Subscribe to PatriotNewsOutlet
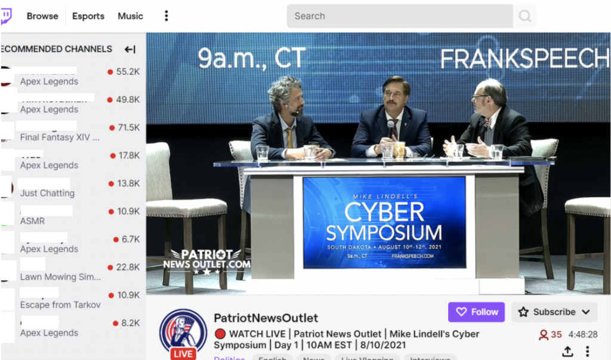 [554, 312]
